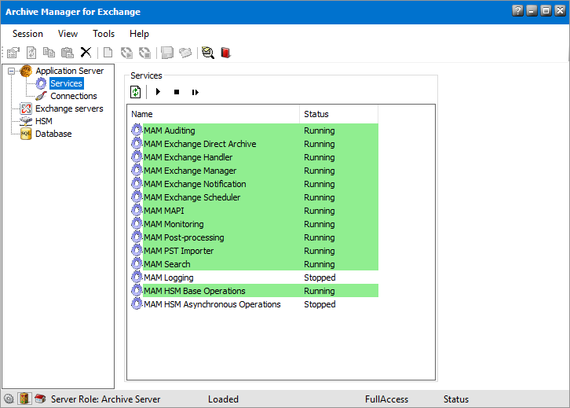Click the Exchange servers node icon
The height and width of the screenshot is (408, 570).
26,108
